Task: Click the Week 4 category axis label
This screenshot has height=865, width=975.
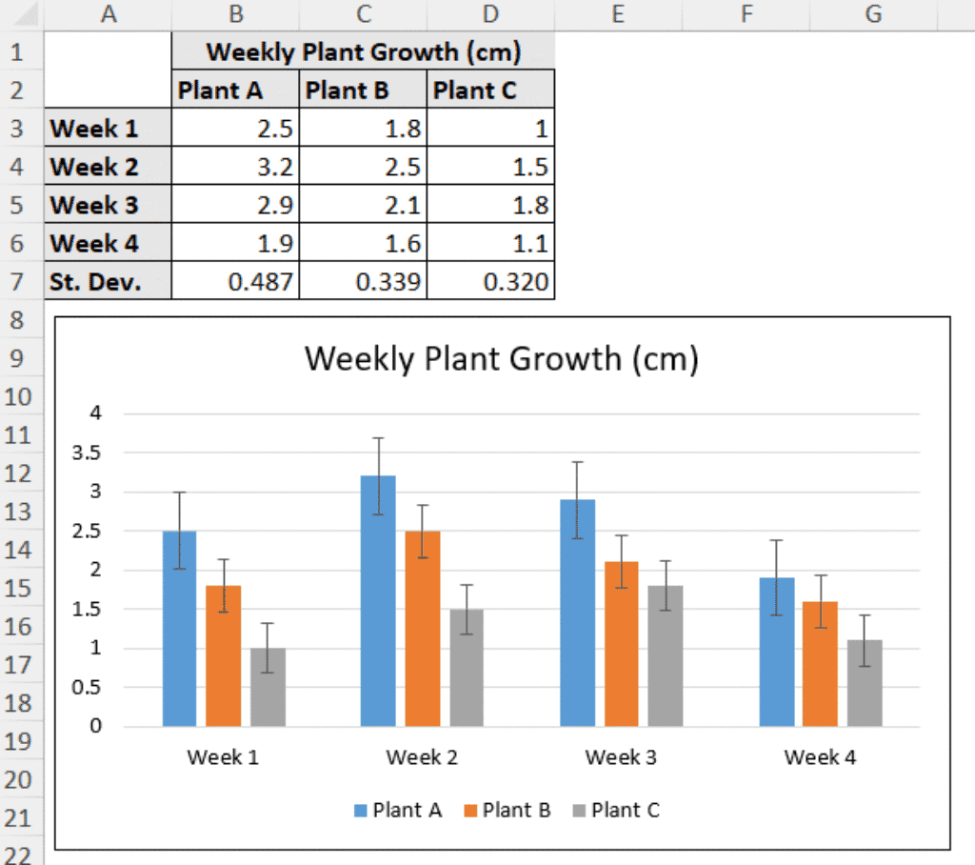Action: click(820, 757)
